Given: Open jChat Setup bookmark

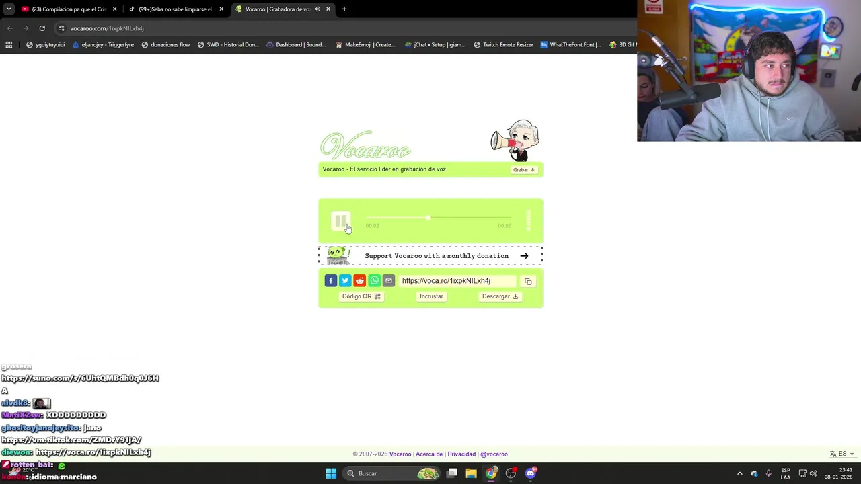Looking at the screenshot, I should tap(435, 45).
